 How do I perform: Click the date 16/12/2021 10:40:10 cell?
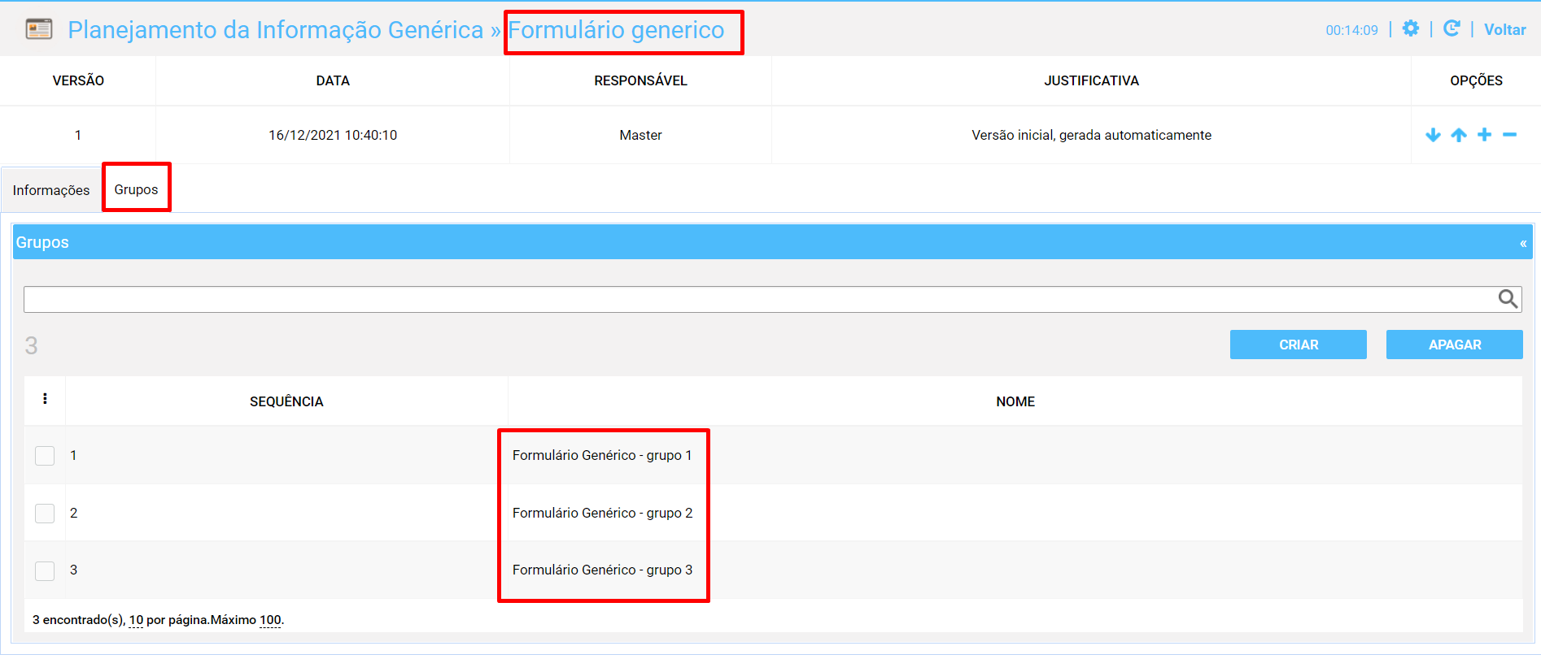pos(333,135)
